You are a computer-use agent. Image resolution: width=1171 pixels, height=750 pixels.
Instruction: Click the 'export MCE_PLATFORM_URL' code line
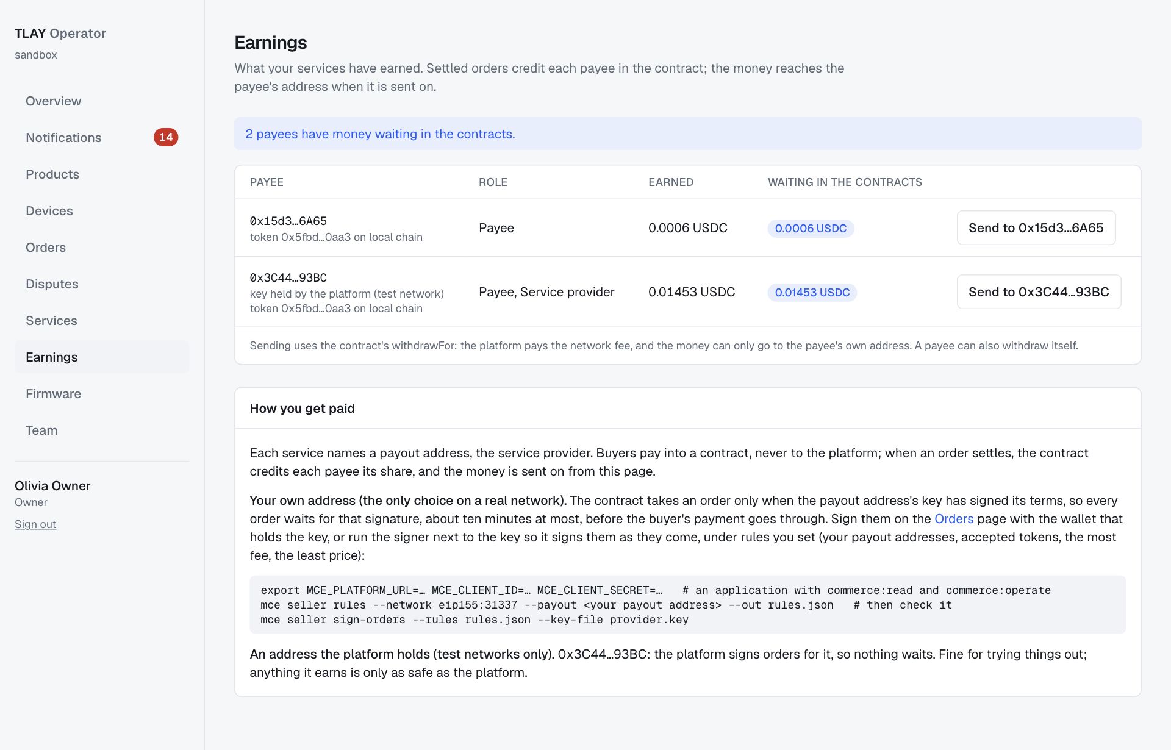coord(656,590)
